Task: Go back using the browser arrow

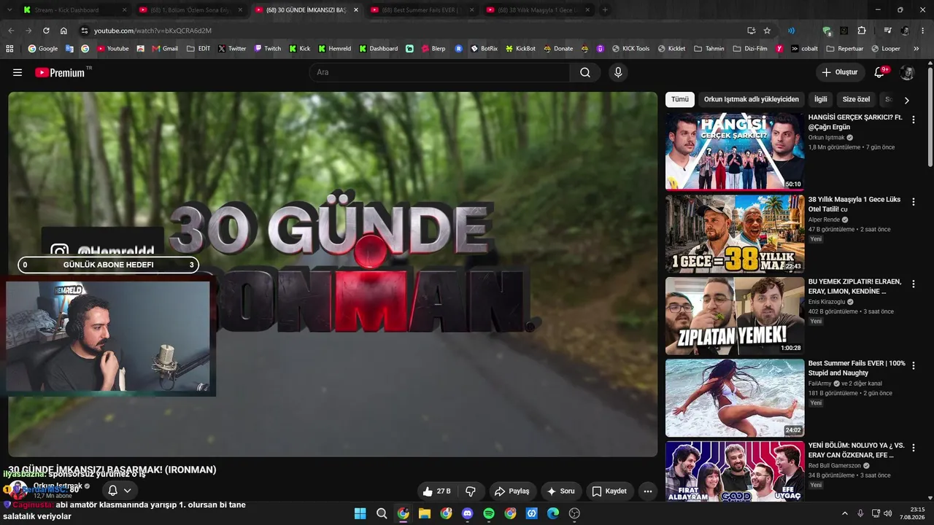Action: click(11, 31)
